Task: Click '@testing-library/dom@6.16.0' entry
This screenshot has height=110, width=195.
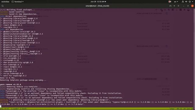Action: point(18,36)
